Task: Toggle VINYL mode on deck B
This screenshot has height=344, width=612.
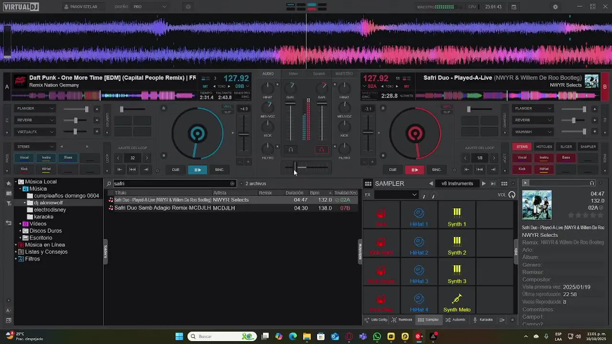Action: tap(447, 107)
